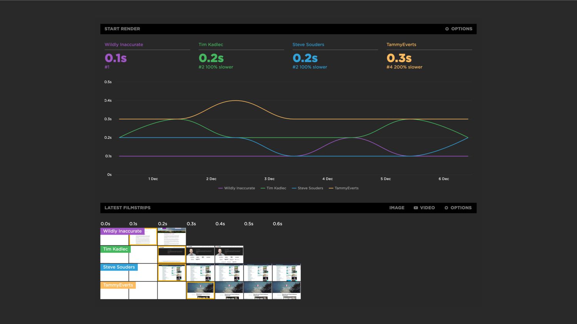Select Steve Souders highlighted 0.2s filmstrip frame
577x324 pixels.
[172, 273]
